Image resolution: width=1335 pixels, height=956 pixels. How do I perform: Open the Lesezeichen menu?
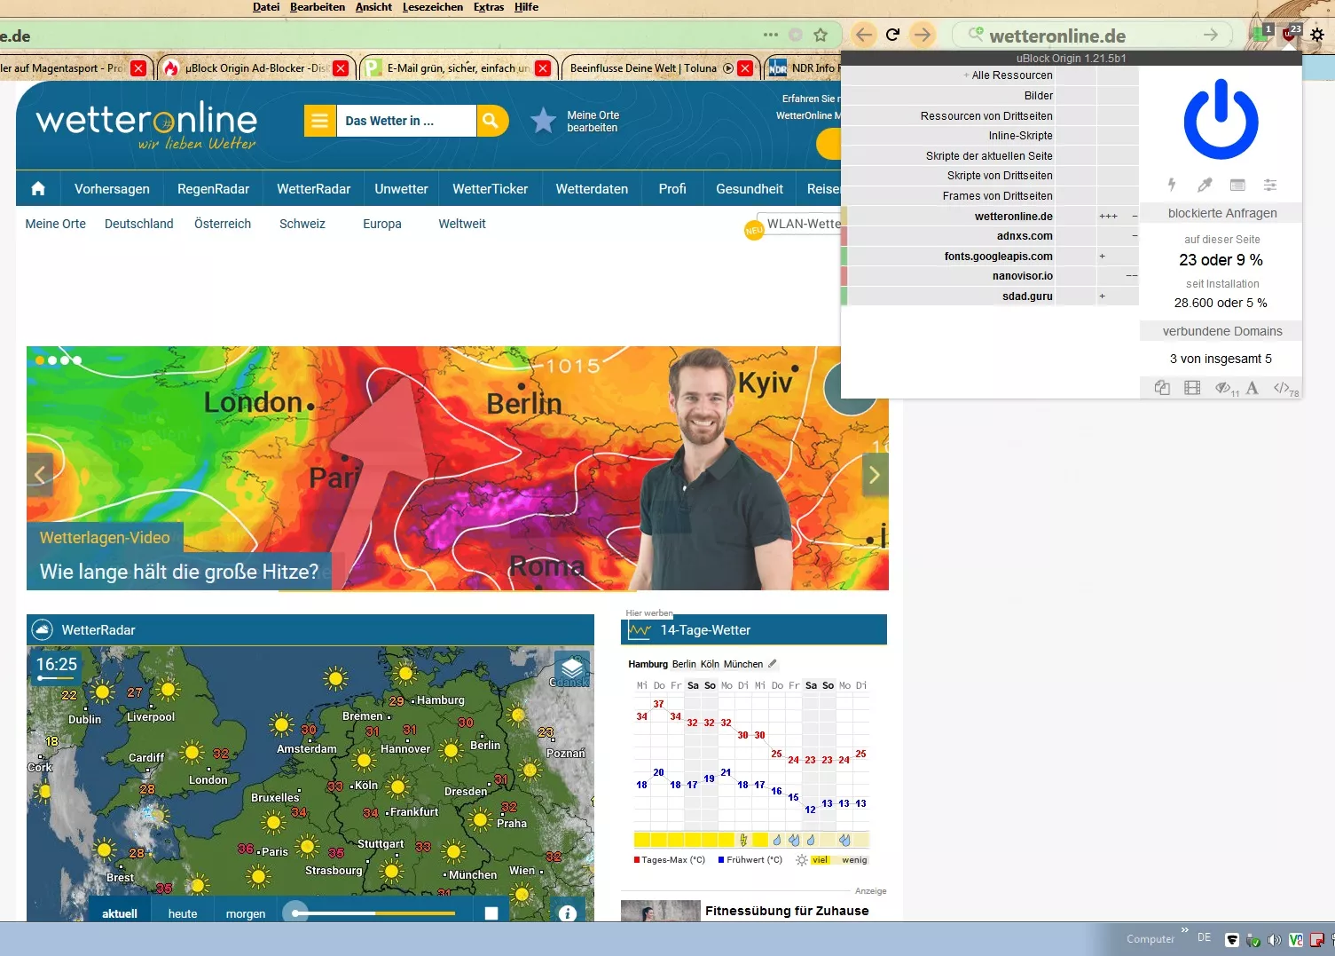click(x=432, y=7)
